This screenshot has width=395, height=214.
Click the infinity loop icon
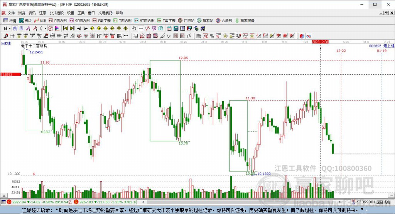pyautogui.click(x=309, y=36)
